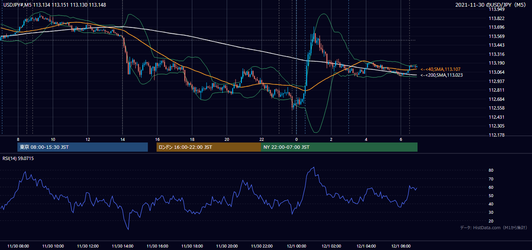Click hour label 2 under price chart
532x250 pixels.
coord(331,139)
